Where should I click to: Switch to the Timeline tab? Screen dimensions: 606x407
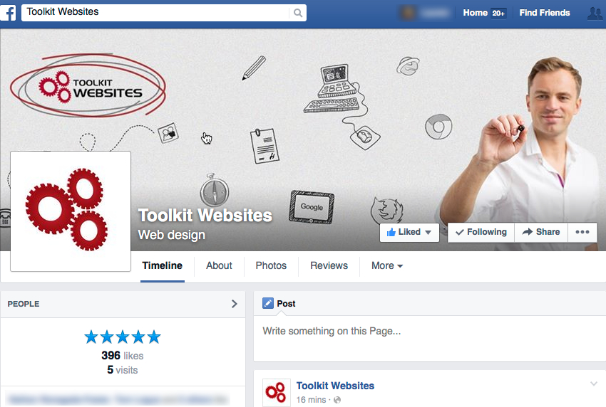coord(163,266)
